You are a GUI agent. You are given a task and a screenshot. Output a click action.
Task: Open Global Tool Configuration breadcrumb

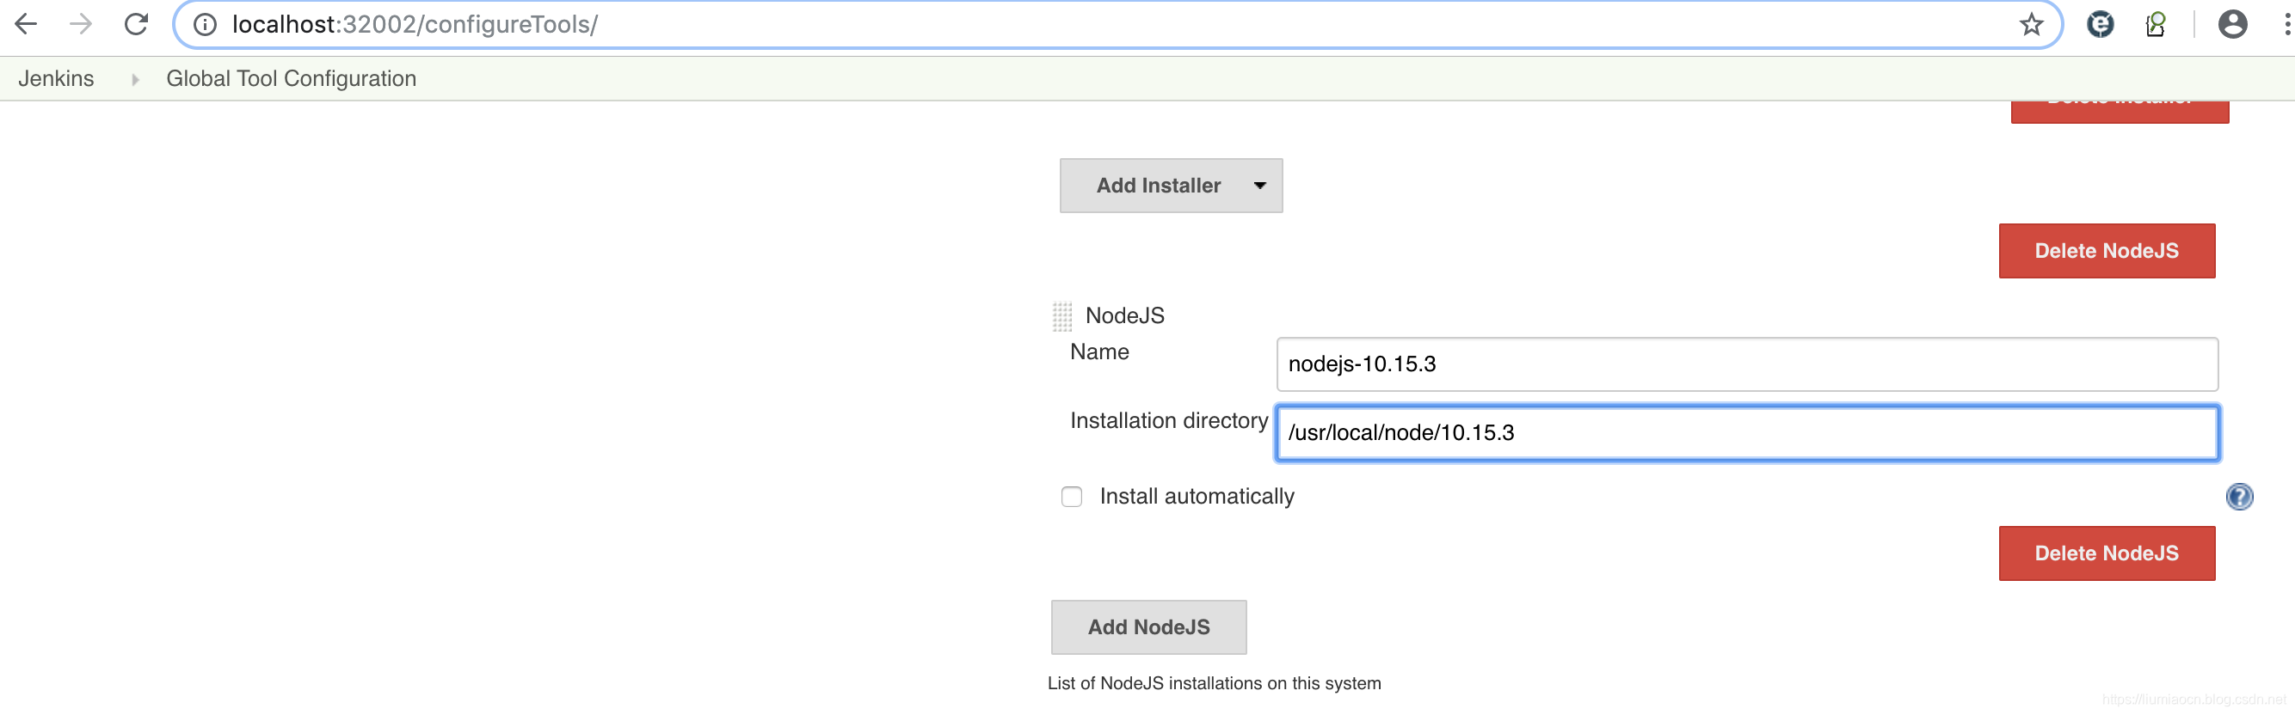(292, 78)
